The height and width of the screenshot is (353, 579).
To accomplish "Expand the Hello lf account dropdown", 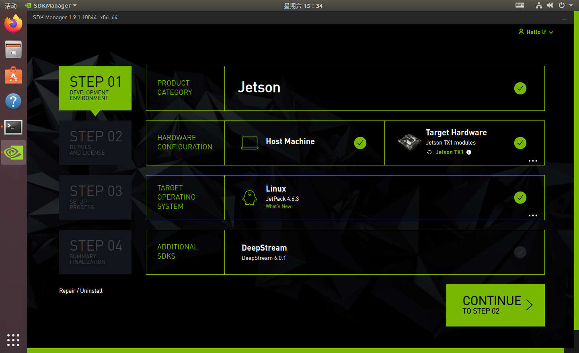I will pyautogui.click(x=551, y=33).
